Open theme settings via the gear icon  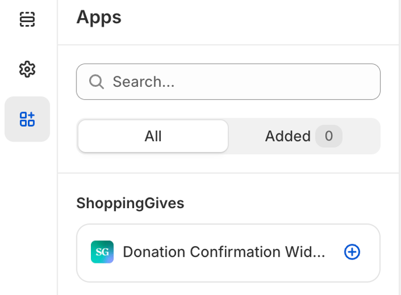pyautogui.click(x=27, y=69)
